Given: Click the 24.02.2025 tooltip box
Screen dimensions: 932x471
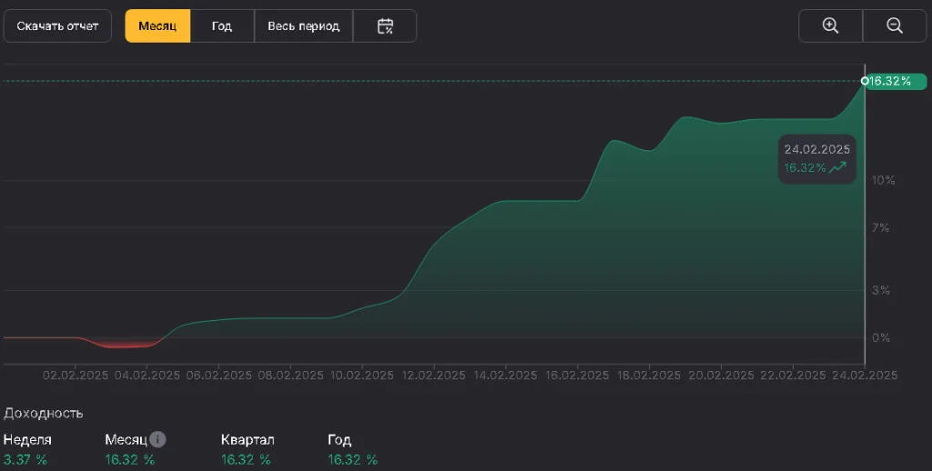Looking at the screenshot, I should click(817, 158).
